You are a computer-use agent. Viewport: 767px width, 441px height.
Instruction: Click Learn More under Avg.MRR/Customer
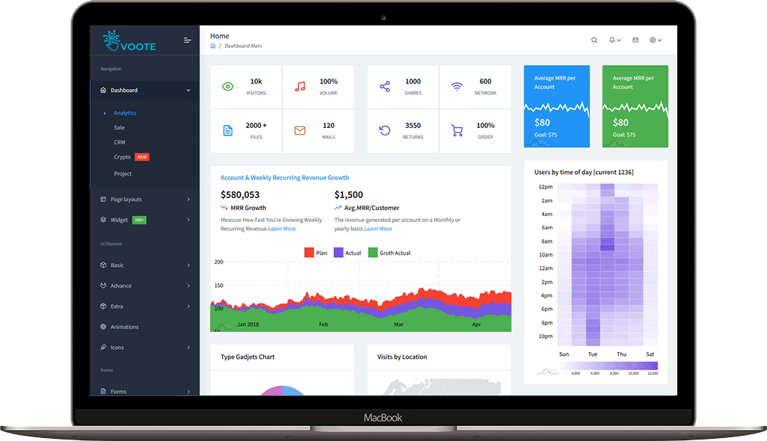(378, 229)
